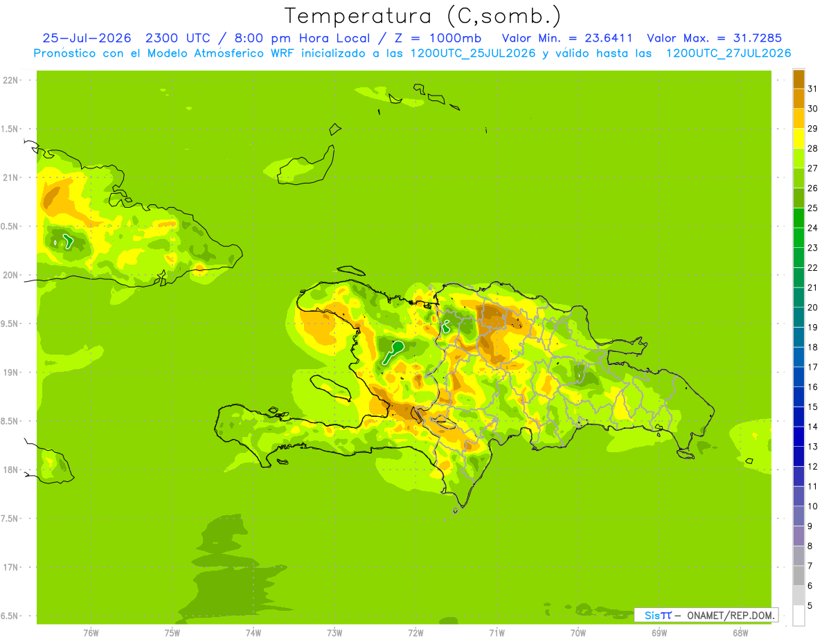Viewport: 831px width, 642px height.
Task: Click the '18N' latitude label
Action: (11, 470)
